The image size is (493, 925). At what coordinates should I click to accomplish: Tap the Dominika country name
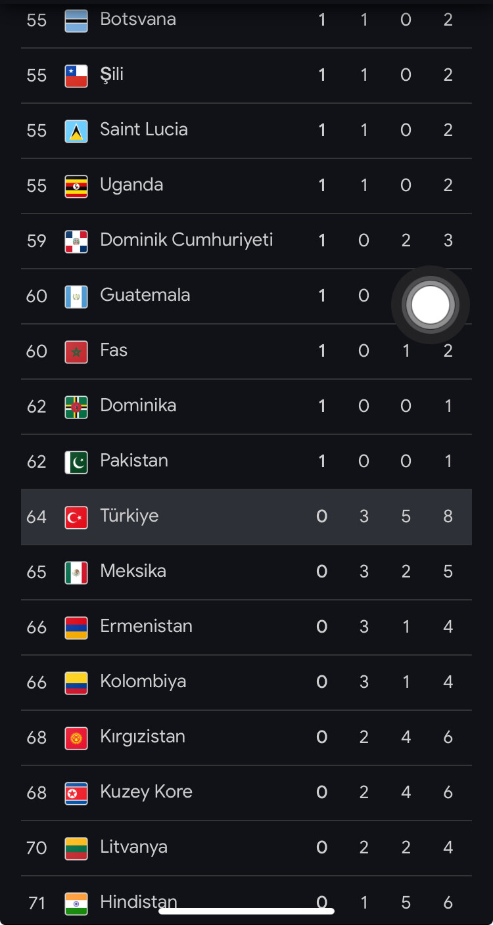click(138, 405)
